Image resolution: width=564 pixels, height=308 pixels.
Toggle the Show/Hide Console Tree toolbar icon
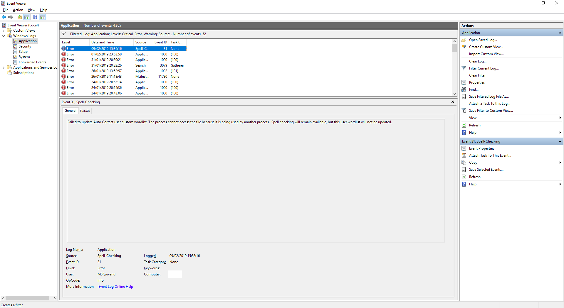click(27, 17)
